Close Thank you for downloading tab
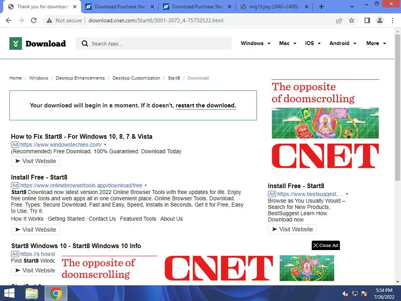 [75, 7]
